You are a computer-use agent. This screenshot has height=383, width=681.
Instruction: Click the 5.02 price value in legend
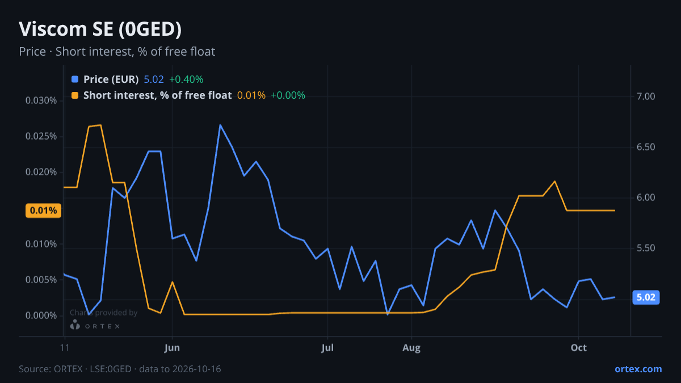click(x=154, y=79)
